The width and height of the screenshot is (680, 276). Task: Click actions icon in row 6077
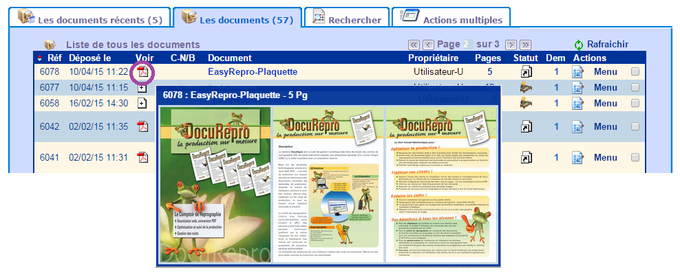point(578,88)
